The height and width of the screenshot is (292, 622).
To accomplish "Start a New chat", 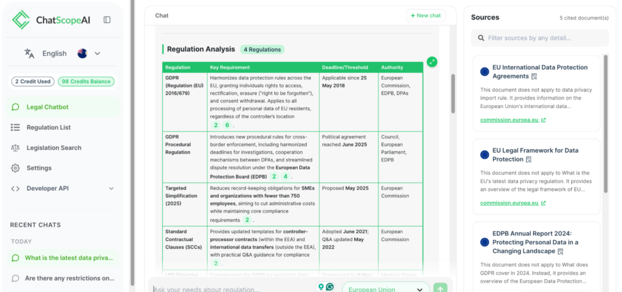I will click(x=426, y=15).
